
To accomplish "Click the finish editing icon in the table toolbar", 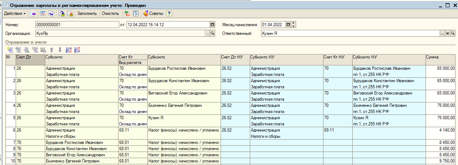I will [x=43, y=50].
